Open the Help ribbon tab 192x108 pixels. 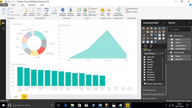(x=42, y=5)
